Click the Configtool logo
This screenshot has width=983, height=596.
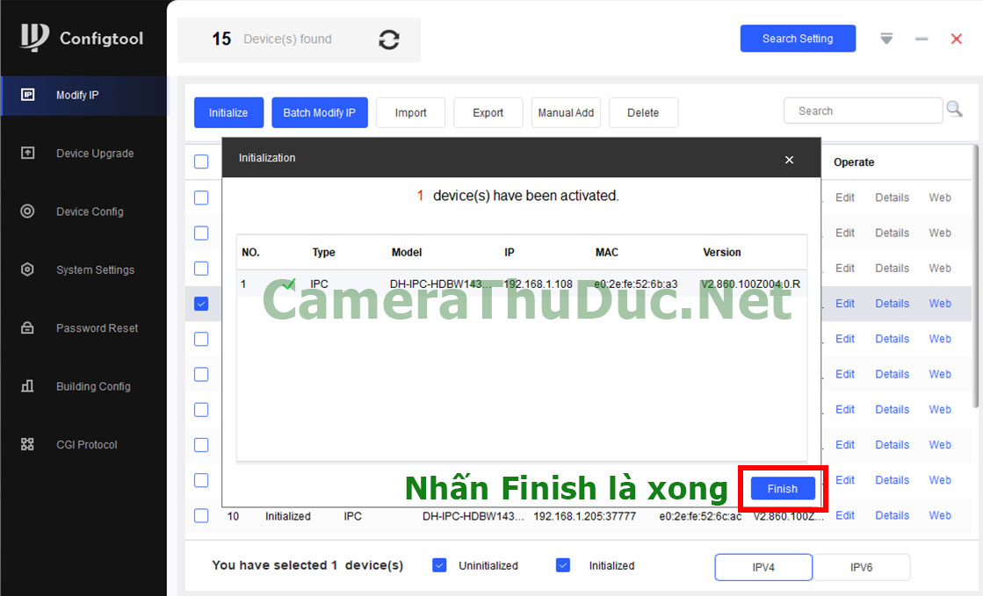pyautogui.click(x=82, y=38)
